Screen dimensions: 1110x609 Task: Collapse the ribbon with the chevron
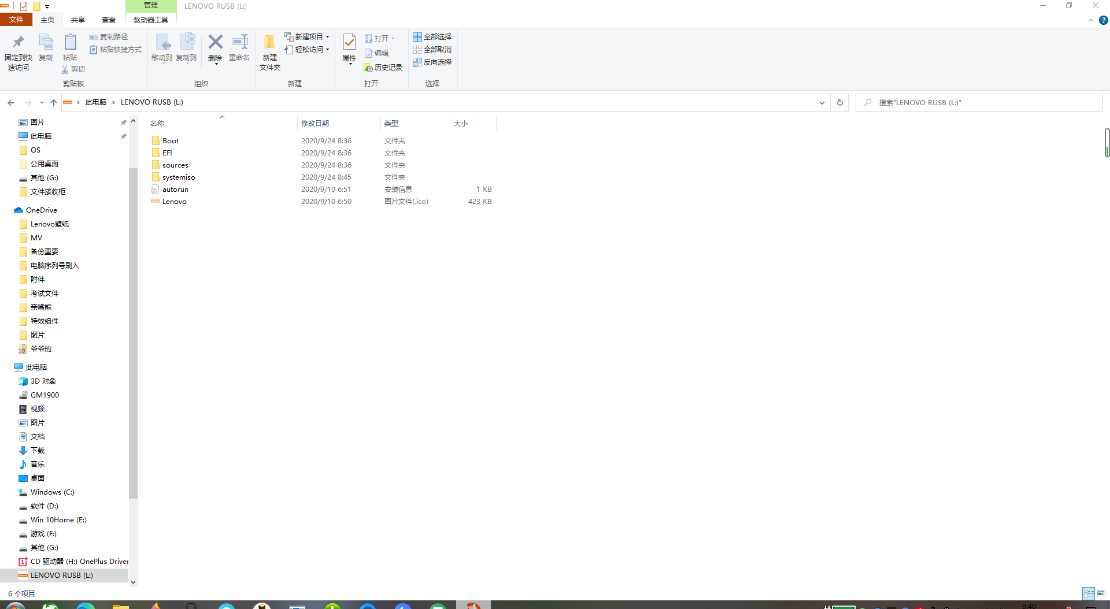1090,20
